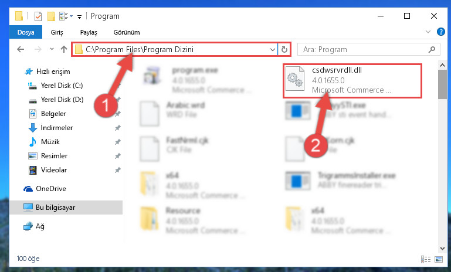Screen dimensions: 451x272
Task: Select the csdwsrvrdll.dll file
Action: tap(352, 80)
